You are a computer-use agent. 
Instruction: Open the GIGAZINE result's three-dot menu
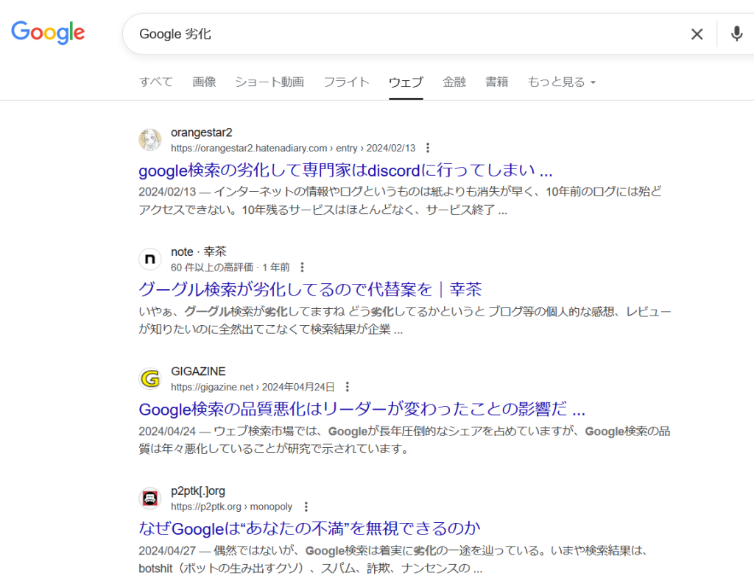pyautogui.click(x=348, y=387)
